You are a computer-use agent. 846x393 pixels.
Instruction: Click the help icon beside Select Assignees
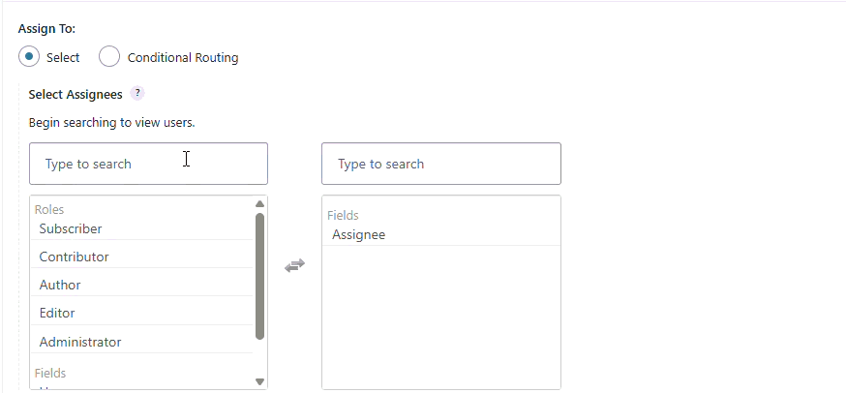tap(137, 94)
